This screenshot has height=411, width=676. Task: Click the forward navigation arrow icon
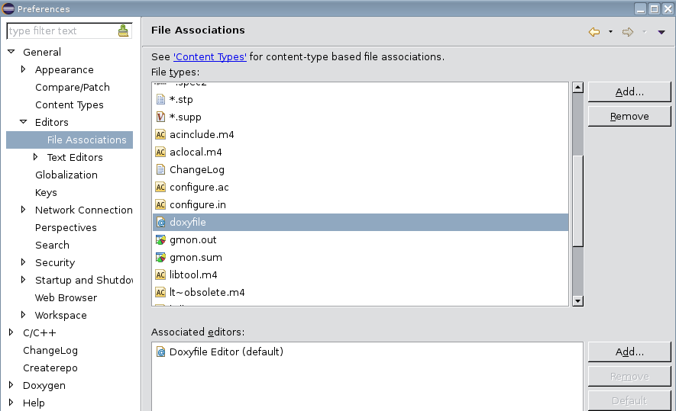pos(628,31)
